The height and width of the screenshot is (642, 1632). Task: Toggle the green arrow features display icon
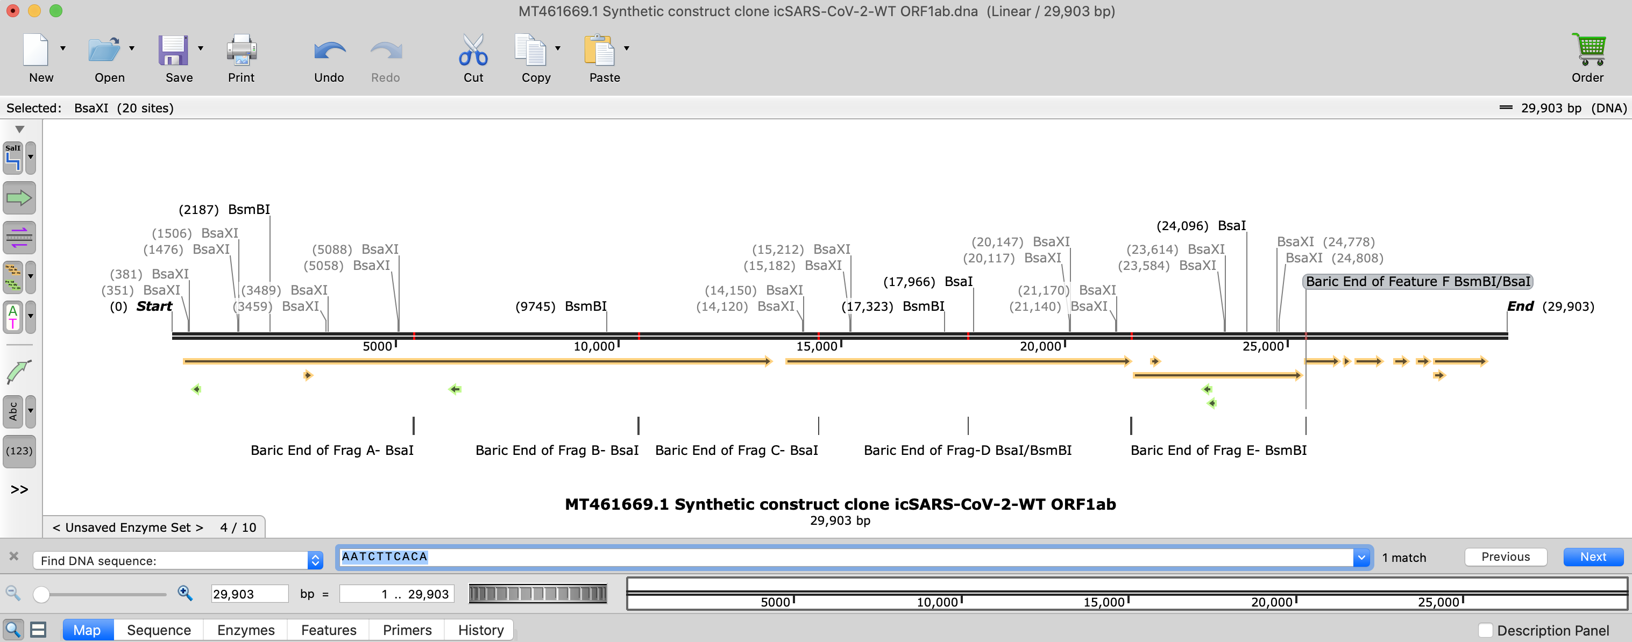19,198
